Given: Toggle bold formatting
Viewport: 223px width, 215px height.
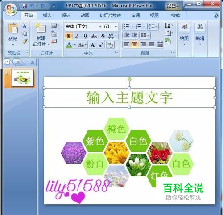Looking at the screenshot, I should tap(69, 36).
